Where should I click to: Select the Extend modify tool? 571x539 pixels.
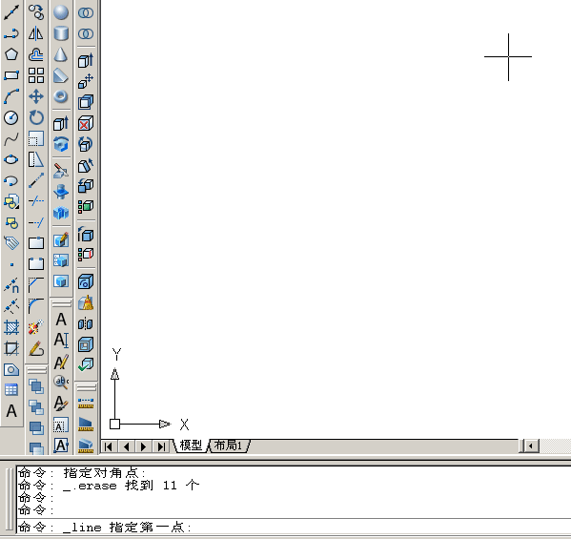[x=36, y=222]
